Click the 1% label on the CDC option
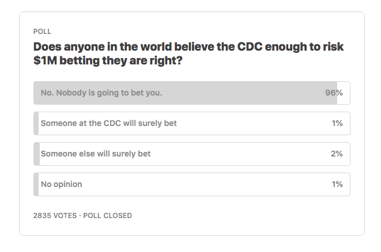Screen dimensions: 381x252 coord(337,123)
